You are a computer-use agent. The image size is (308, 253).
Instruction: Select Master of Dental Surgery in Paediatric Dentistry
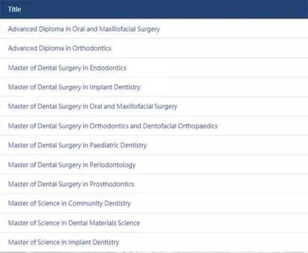coord(77,146)
